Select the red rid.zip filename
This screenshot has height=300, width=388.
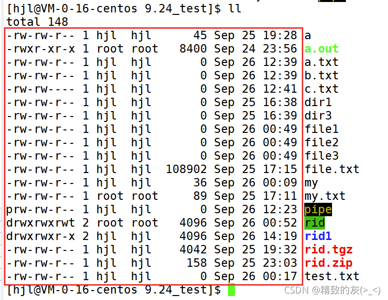329,263
